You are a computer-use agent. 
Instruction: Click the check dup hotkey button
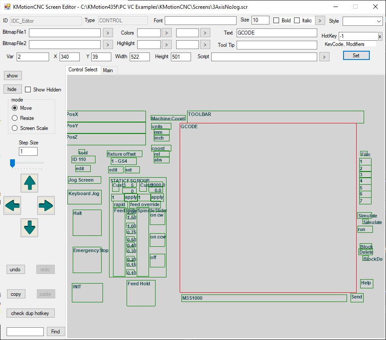pos(30,313)
